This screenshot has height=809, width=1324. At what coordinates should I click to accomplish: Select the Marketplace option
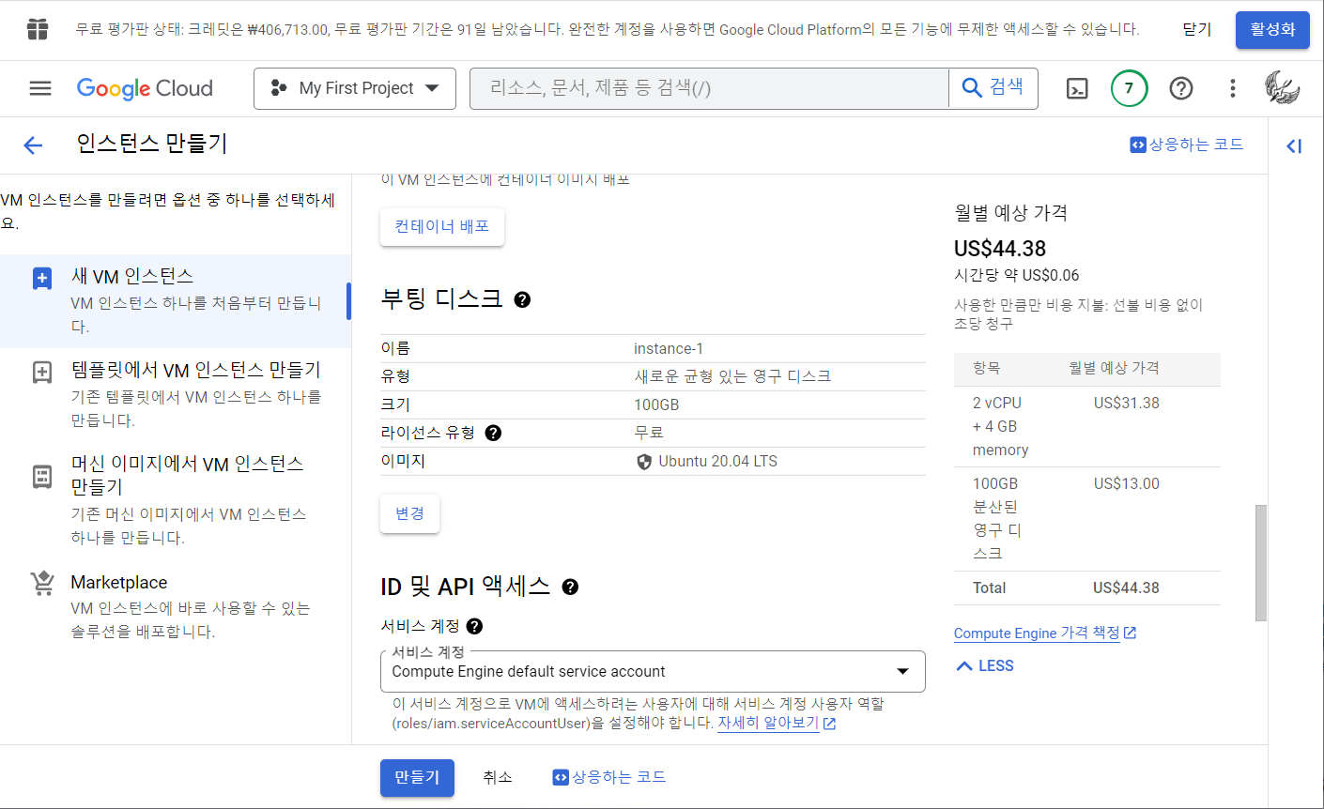pyautogui.click(x=175, y=606)
